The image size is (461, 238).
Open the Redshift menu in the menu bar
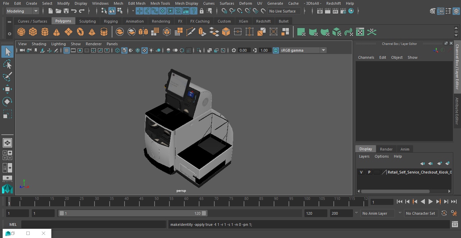click(x=333, y=3)
